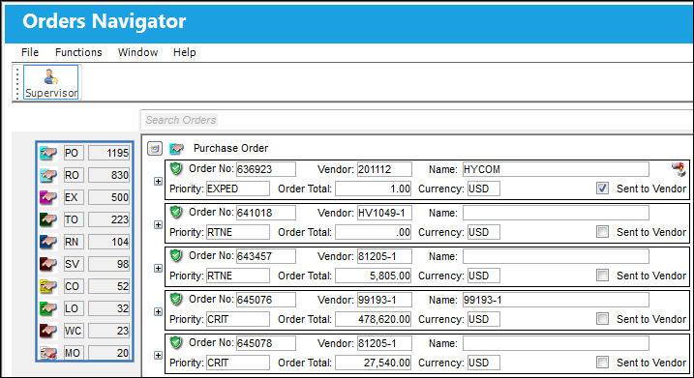This screenshot has width=694, height=378.
Task: Select the RO order type icon
Action: (x=48, y=175)
